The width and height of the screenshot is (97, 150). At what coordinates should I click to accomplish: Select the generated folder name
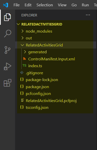pos(37,52)
